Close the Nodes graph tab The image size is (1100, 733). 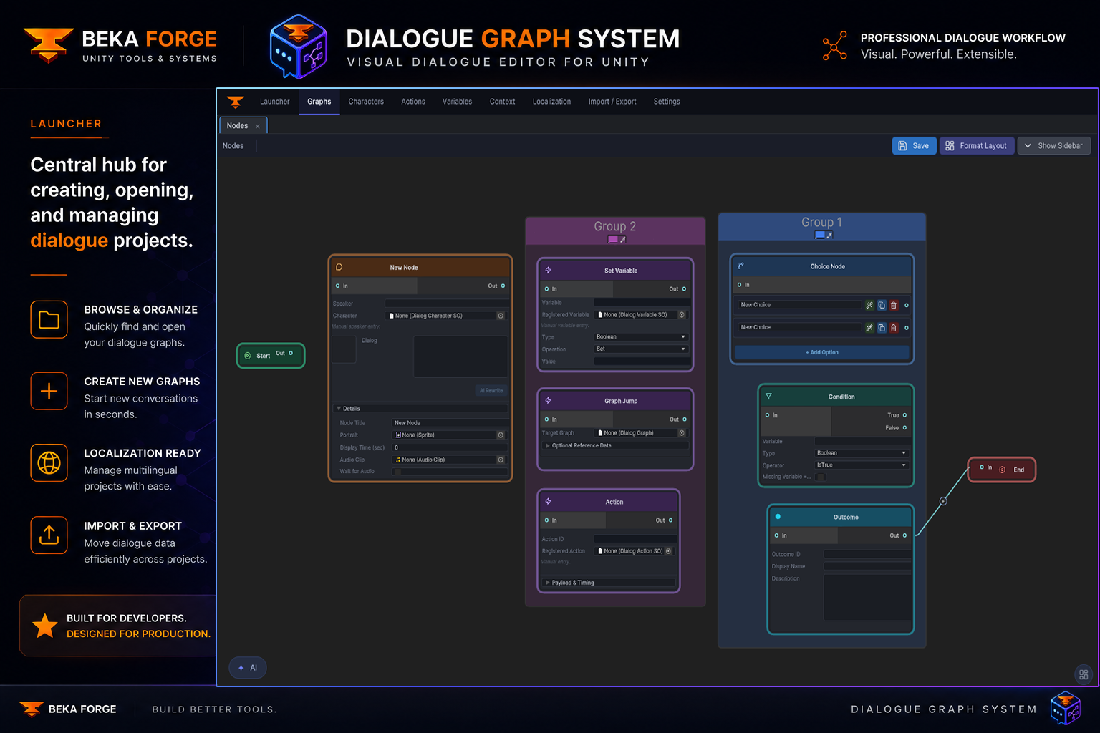click(x=258, y=127)
